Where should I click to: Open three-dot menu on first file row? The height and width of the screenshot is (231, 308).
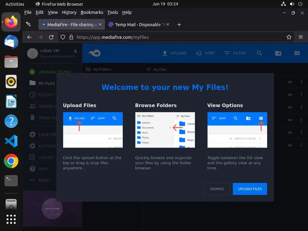click(301, 82)
